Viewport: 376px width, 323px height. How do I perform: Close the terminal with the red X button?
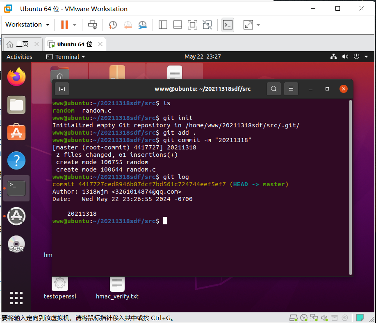[x=344, y=89]
